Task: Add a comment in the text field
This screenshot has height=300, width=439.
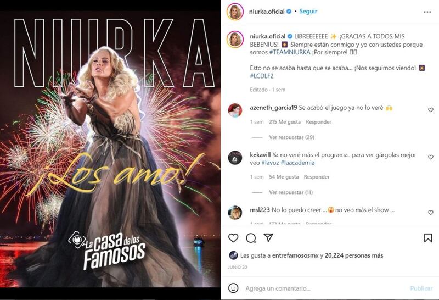Action: 325,288
